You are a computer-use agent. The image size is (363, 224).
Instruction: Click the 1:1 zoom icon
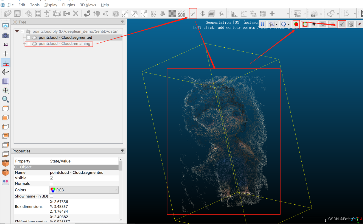click(5, 45)
